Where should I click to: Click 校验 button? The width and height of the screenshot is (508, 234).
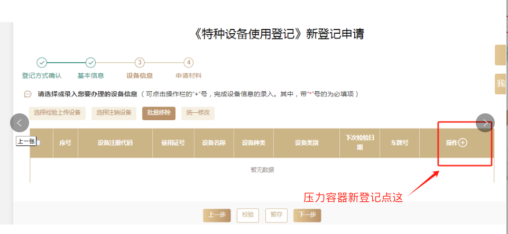pos(248,216)
